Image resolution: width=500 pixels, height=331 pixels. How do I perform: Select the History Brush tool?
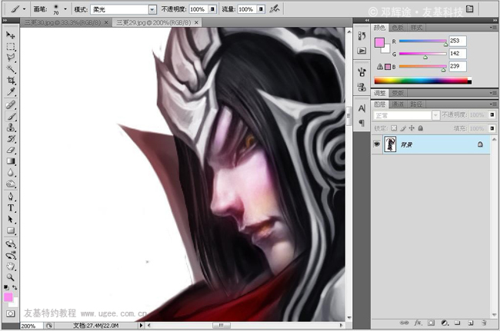[x=11, y=139]
